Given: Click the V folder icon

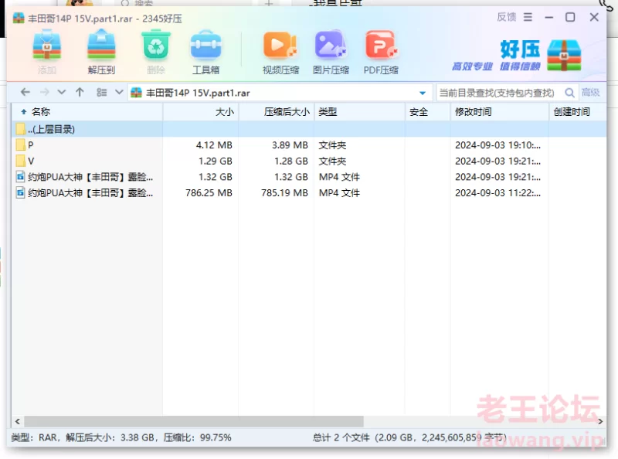Looking at the screenshot, I should pos(21,161).
